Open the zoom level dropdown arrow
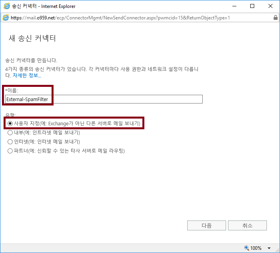Viewport: 280px width, 253px height. pos(269,248)
